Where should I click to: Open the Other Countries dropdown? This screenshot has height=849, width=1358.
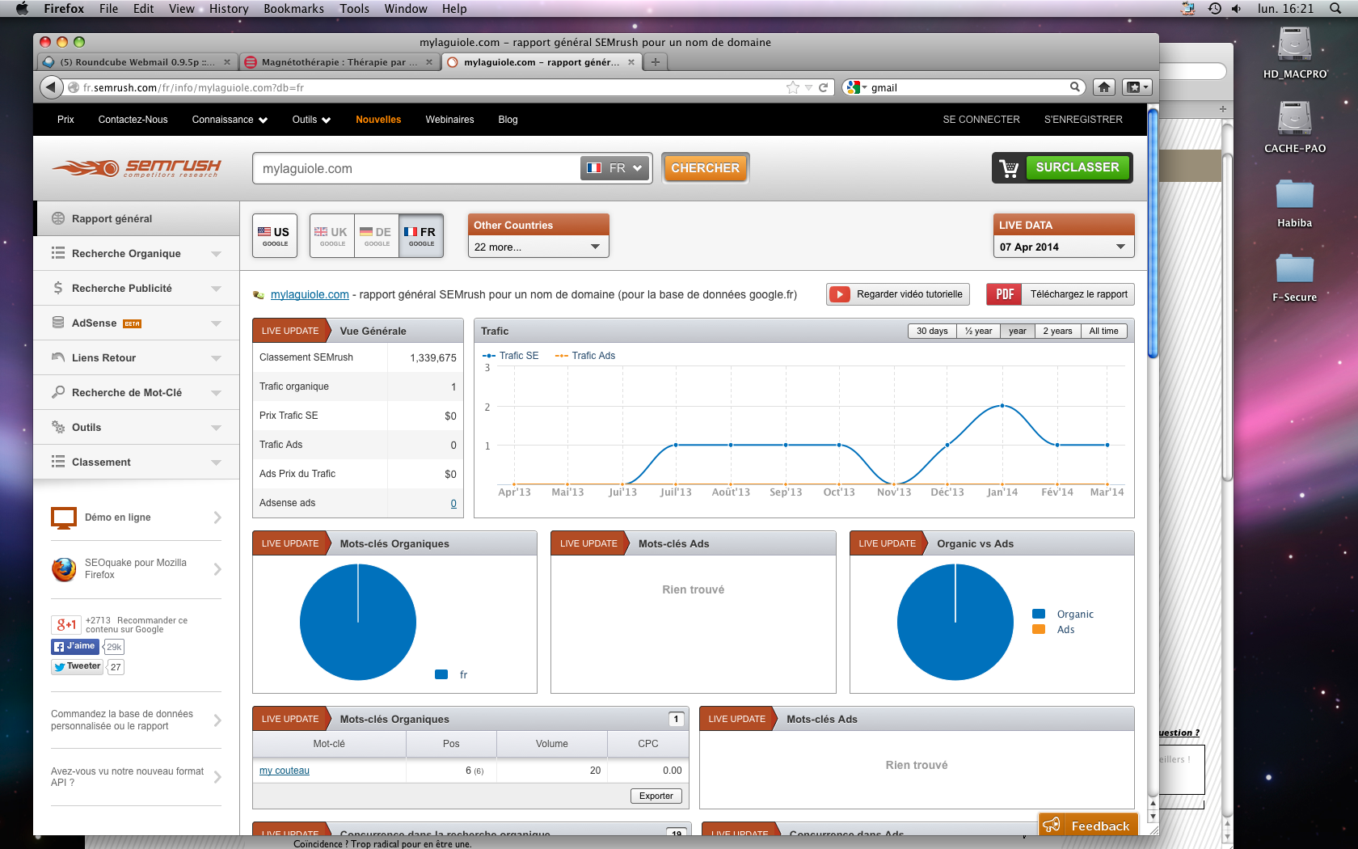[x=538, y=247]
